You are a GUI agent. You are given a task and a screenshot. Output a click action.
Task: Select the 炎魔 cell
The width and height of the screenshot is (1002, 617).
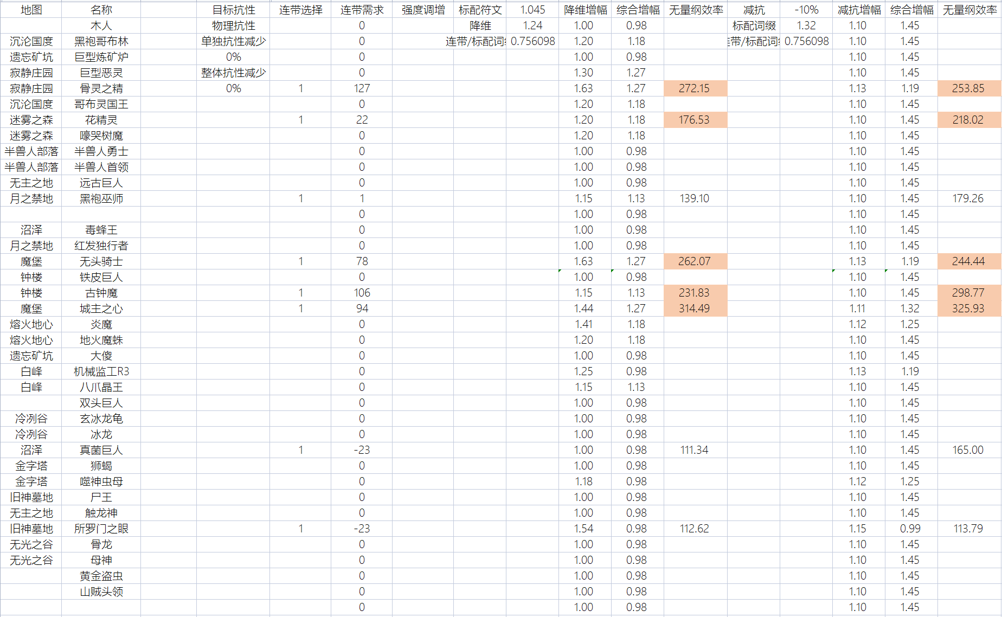(x=101, y=324)
